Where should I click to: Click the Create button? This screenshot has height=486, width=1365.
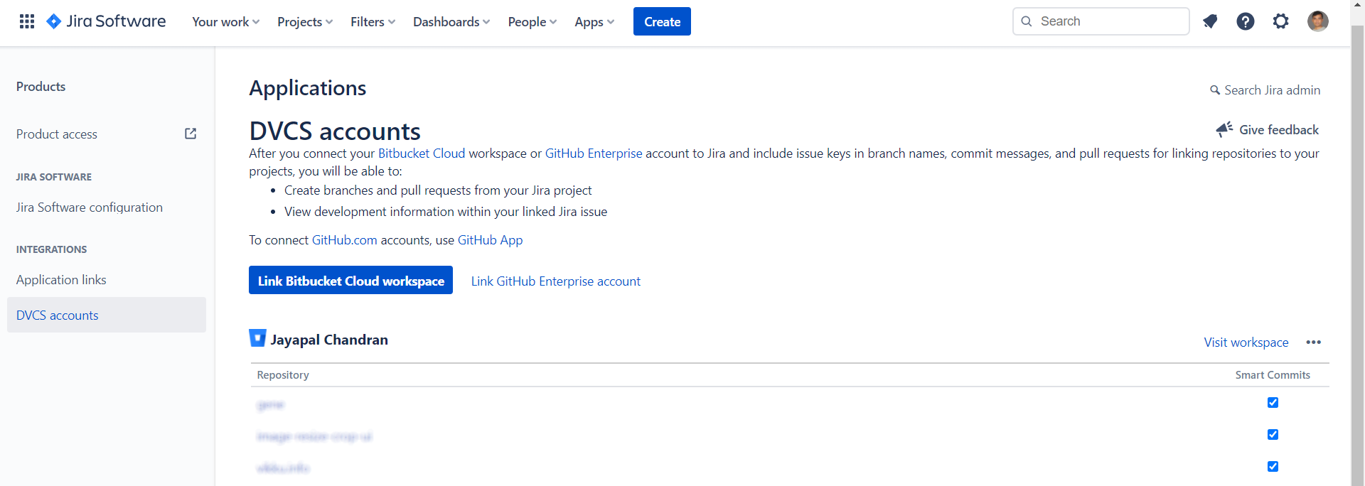(662, 21)
